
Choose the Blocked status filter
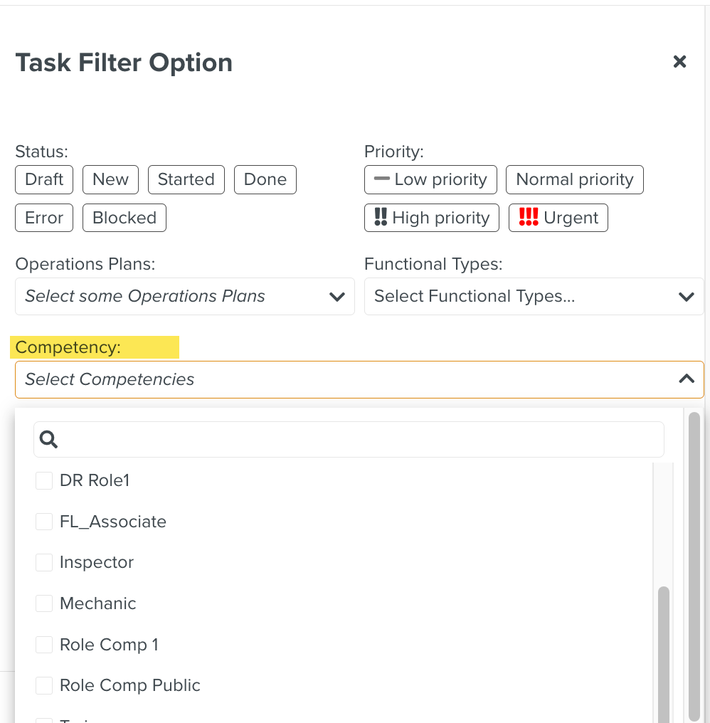pos(124,218)
